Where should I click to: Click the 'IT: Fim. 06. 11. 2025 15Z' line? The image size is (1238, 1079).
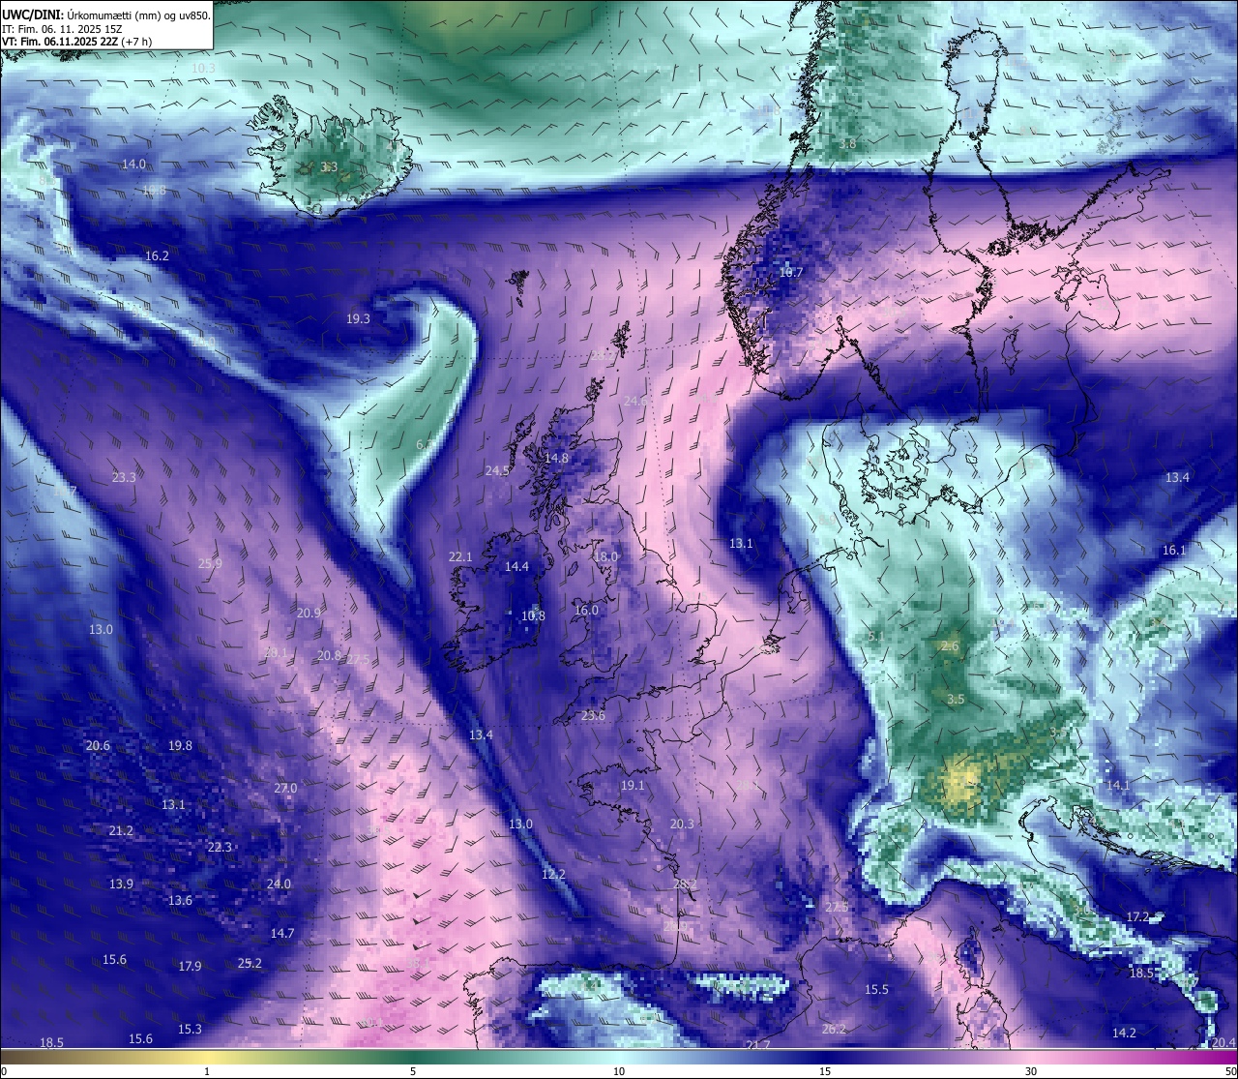coord(62,29)
